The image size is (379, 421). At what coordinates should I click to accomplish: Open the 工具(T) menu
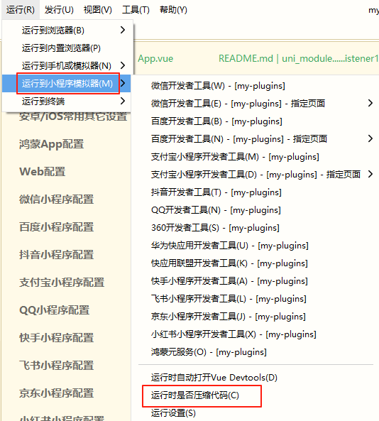click(x=136, y=10)
